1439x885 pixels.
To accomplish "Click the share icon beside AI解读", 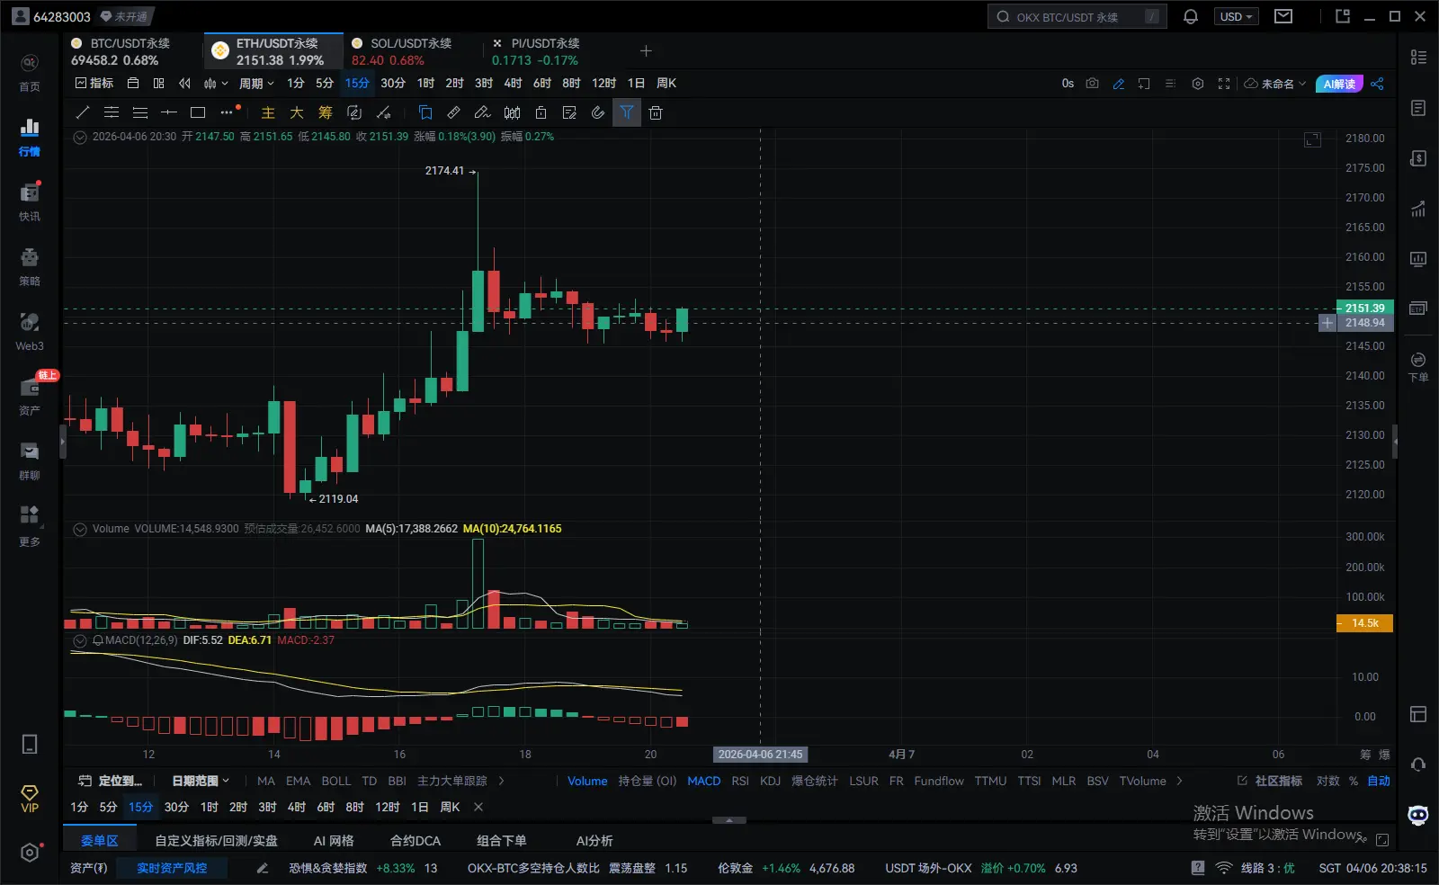I will 1377,84.
